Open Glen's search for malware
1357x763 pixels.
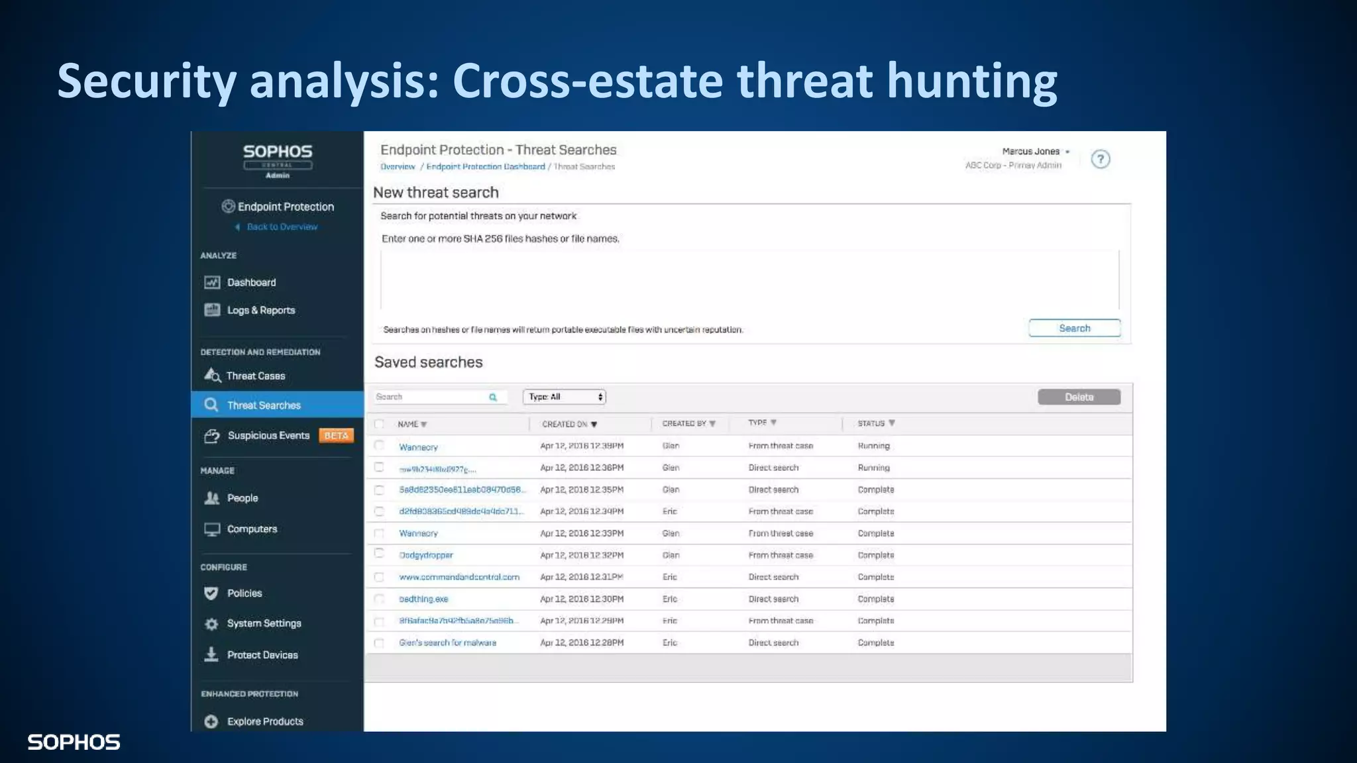coord(447,642)
